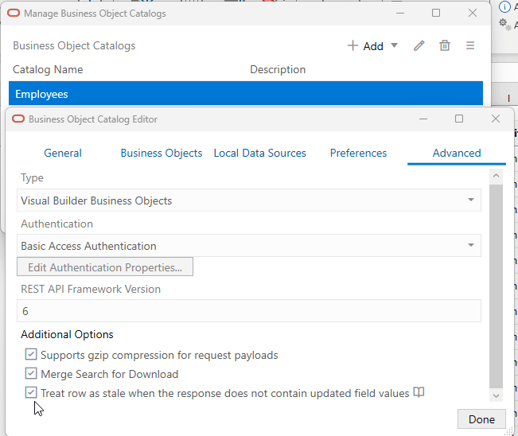Open the Type dropdown showing Visual Builder Business Objects

(x=249, y=200)
